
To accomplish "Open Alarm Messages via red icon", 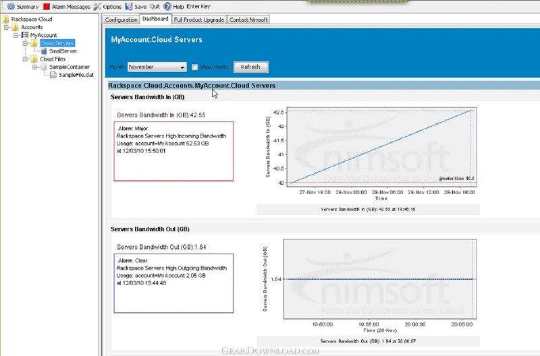I will point(46,6).
